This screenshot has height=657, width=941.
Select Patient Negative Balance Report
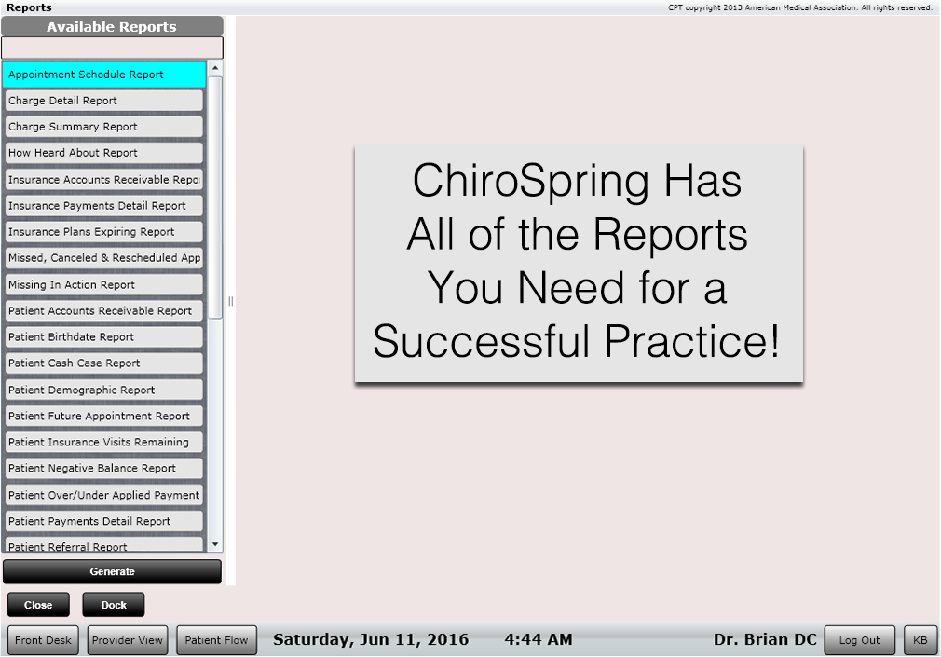pos(103,469)
